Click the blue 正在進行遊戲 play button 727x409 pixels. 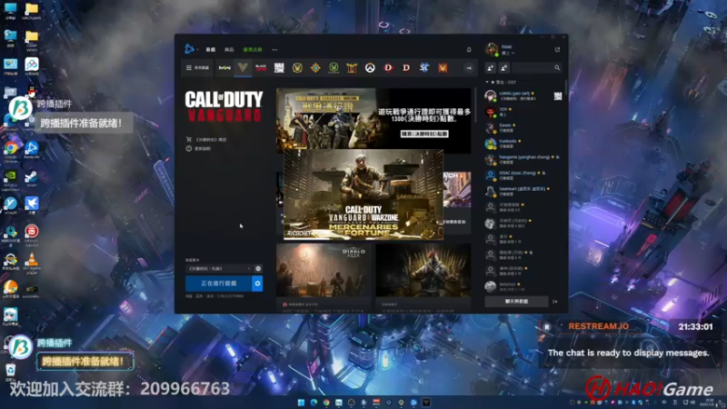coord(218,284)
